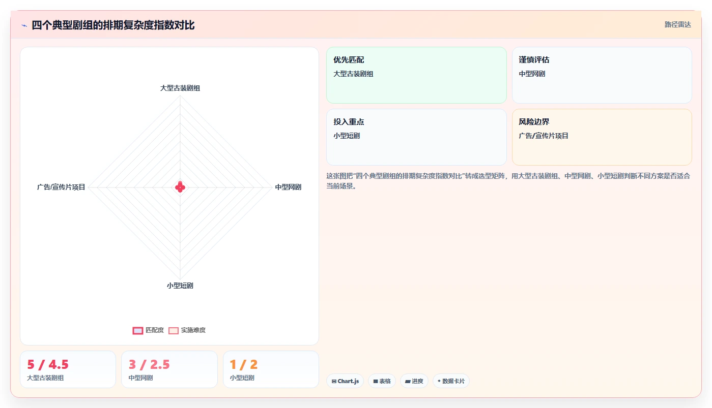Toggle the 匹配度 legend swatch
This screenshot has width=712, height=408.
coord(137,330)
